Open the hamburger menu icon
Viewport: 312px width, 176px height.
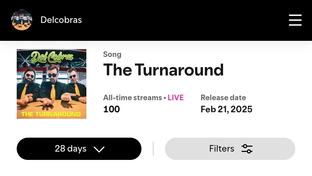[x=295, y=20]
